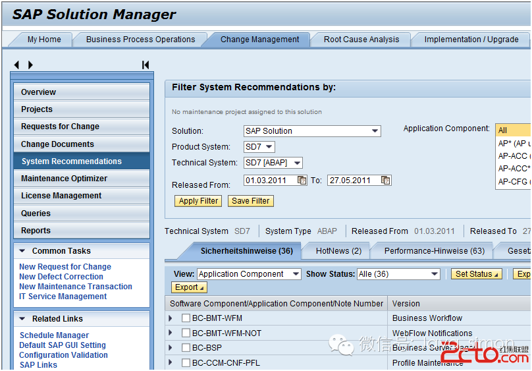The width and height of the screenshot is (532, 371).
Task: Open the Performance-Hinweise (63) tab
Action: pyautogui.click(x=434, y=251)
